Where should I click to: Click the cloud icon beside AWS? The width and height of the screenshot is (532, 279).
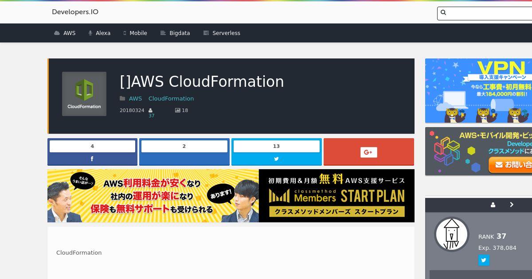(x=57, y=33)
